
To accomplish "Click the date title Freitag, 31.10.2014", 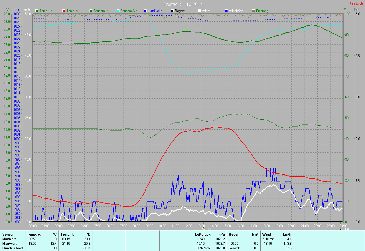I will click(183, 4).
